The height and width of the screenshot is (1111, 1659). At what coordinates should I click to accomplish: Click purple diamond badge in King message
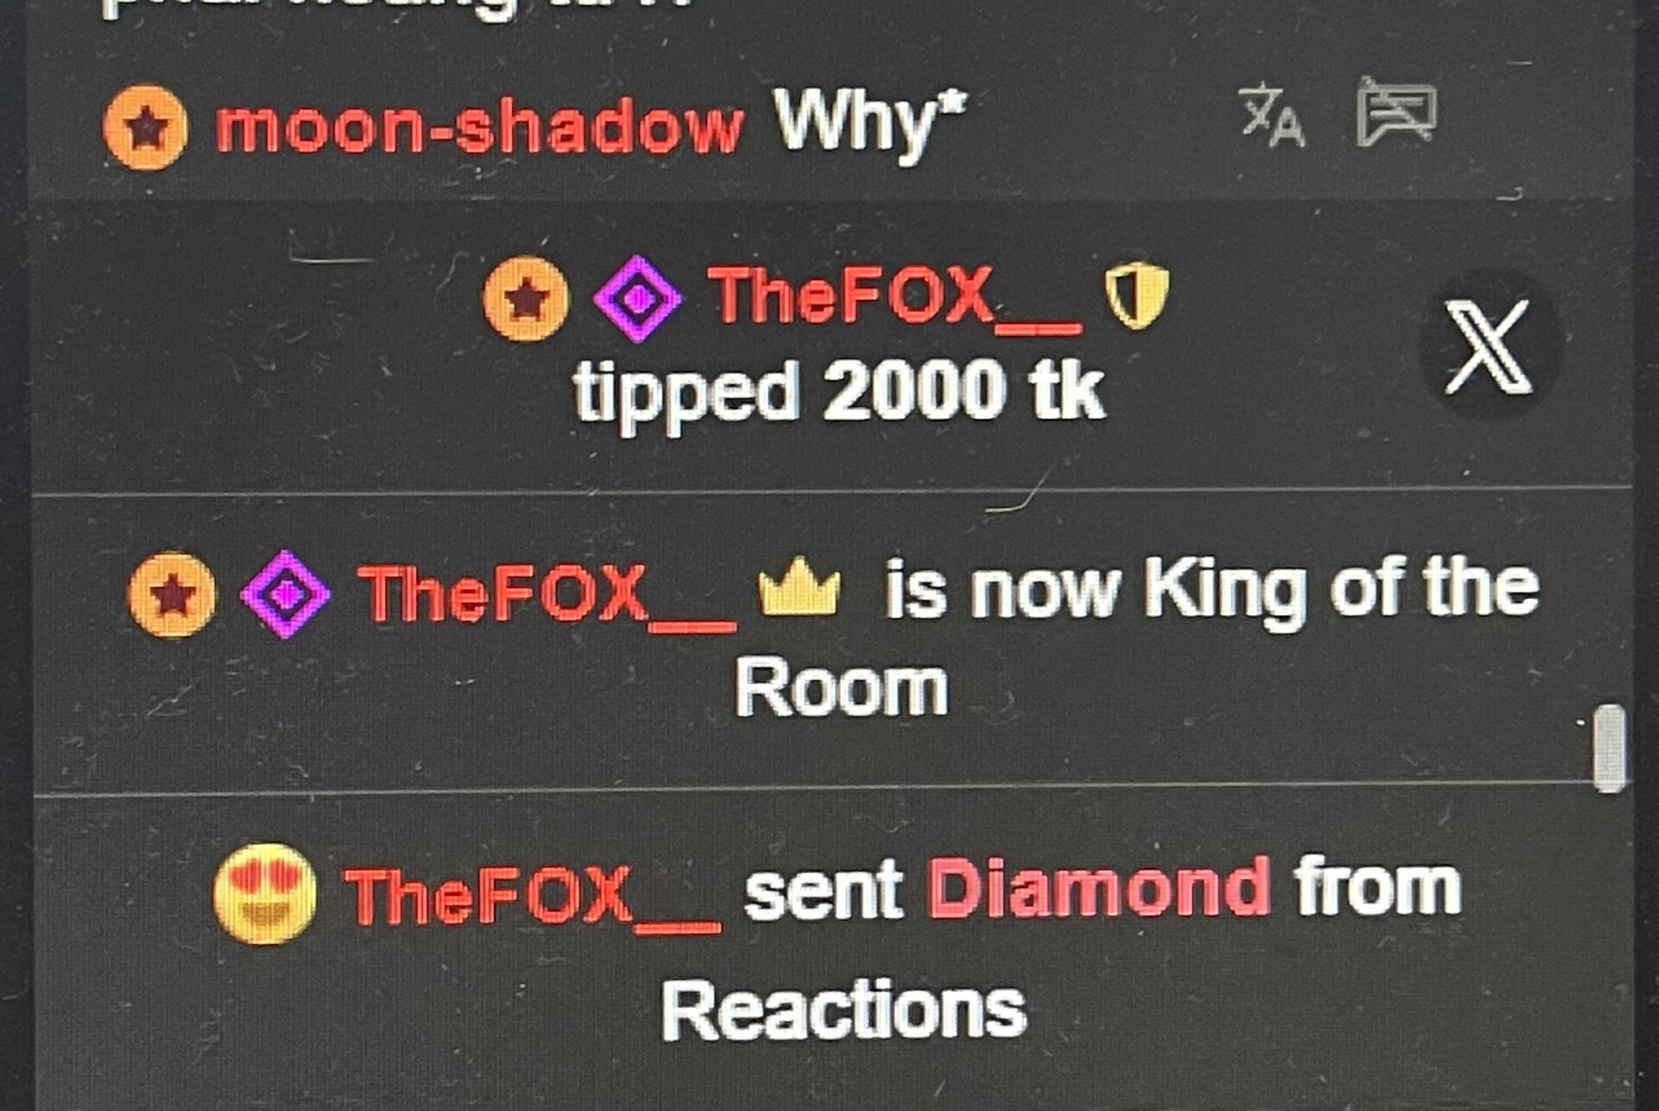click(285, 594)
